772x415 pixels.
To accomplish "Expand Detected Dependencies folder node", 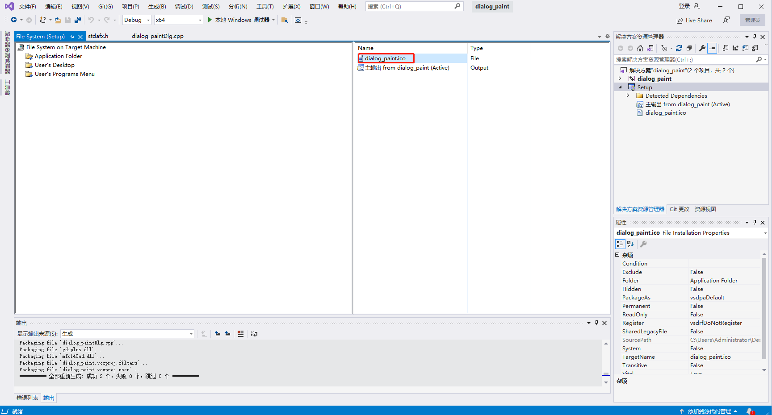I will pyautogui.click(x=628, y=95).
